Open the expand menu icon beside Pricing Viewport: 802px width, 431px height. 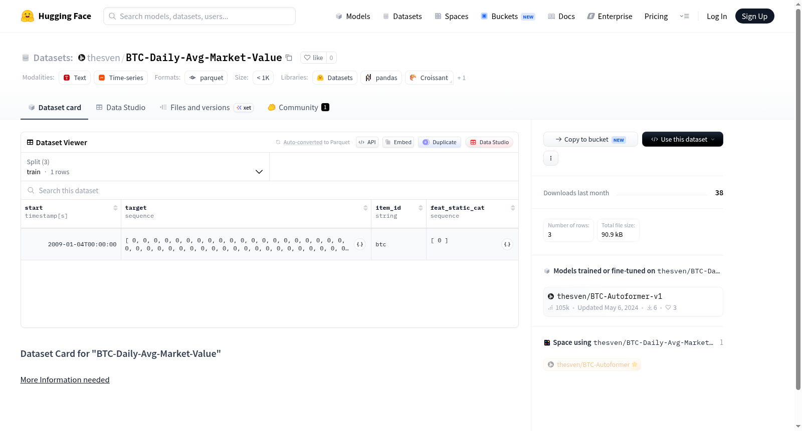point(684,16)
